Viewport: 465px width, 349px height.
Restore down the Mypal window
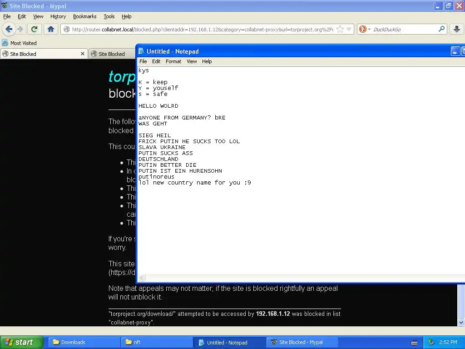(448, 6)
